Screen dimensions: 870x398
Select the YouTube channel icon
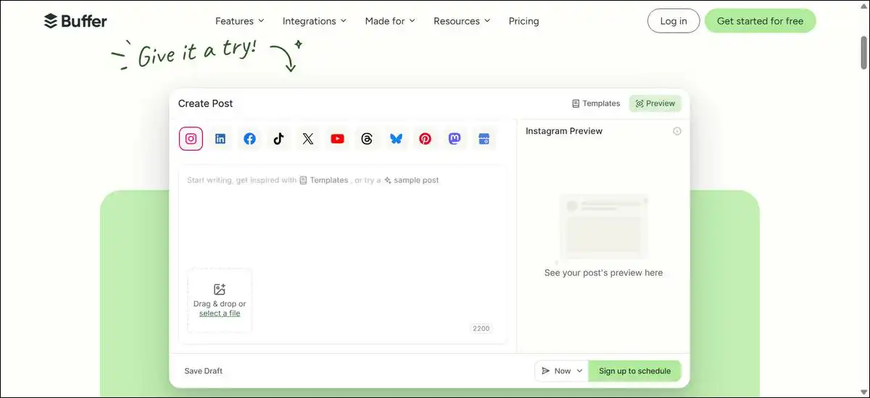point(337,139)
